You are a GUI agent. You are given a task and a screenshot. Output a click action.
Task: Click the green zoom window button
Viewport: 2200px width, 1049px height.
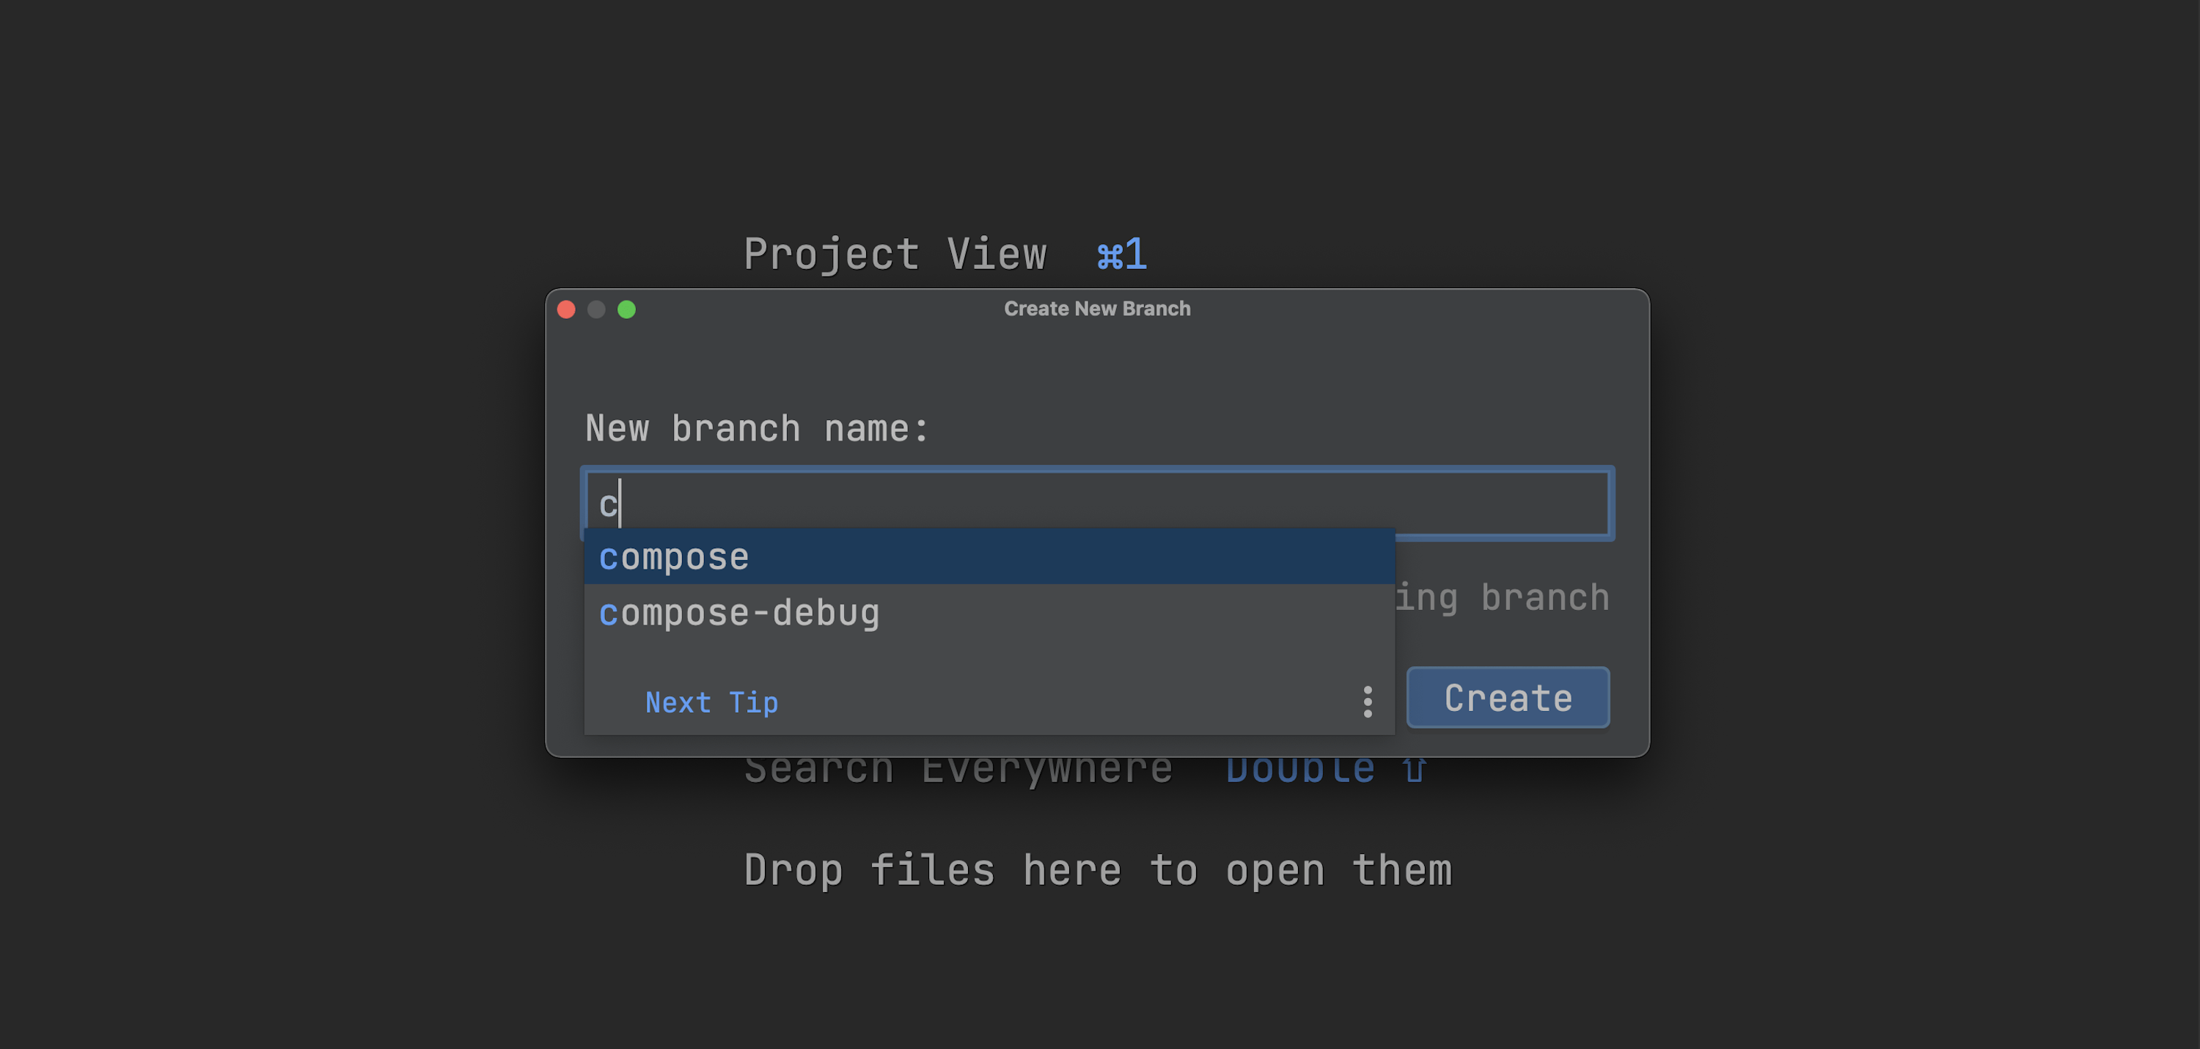click(627, 309)
